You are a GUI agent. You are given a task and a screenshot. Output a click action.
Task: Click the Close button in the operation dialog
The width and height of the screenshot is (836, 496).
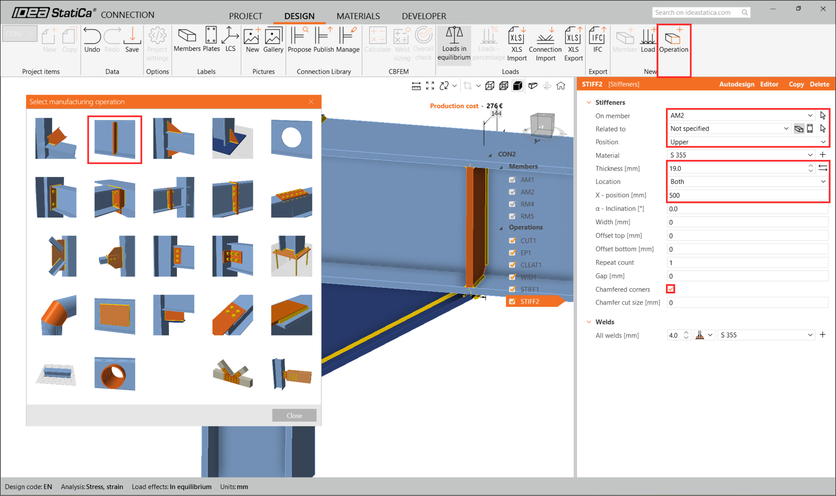[294, 415]
